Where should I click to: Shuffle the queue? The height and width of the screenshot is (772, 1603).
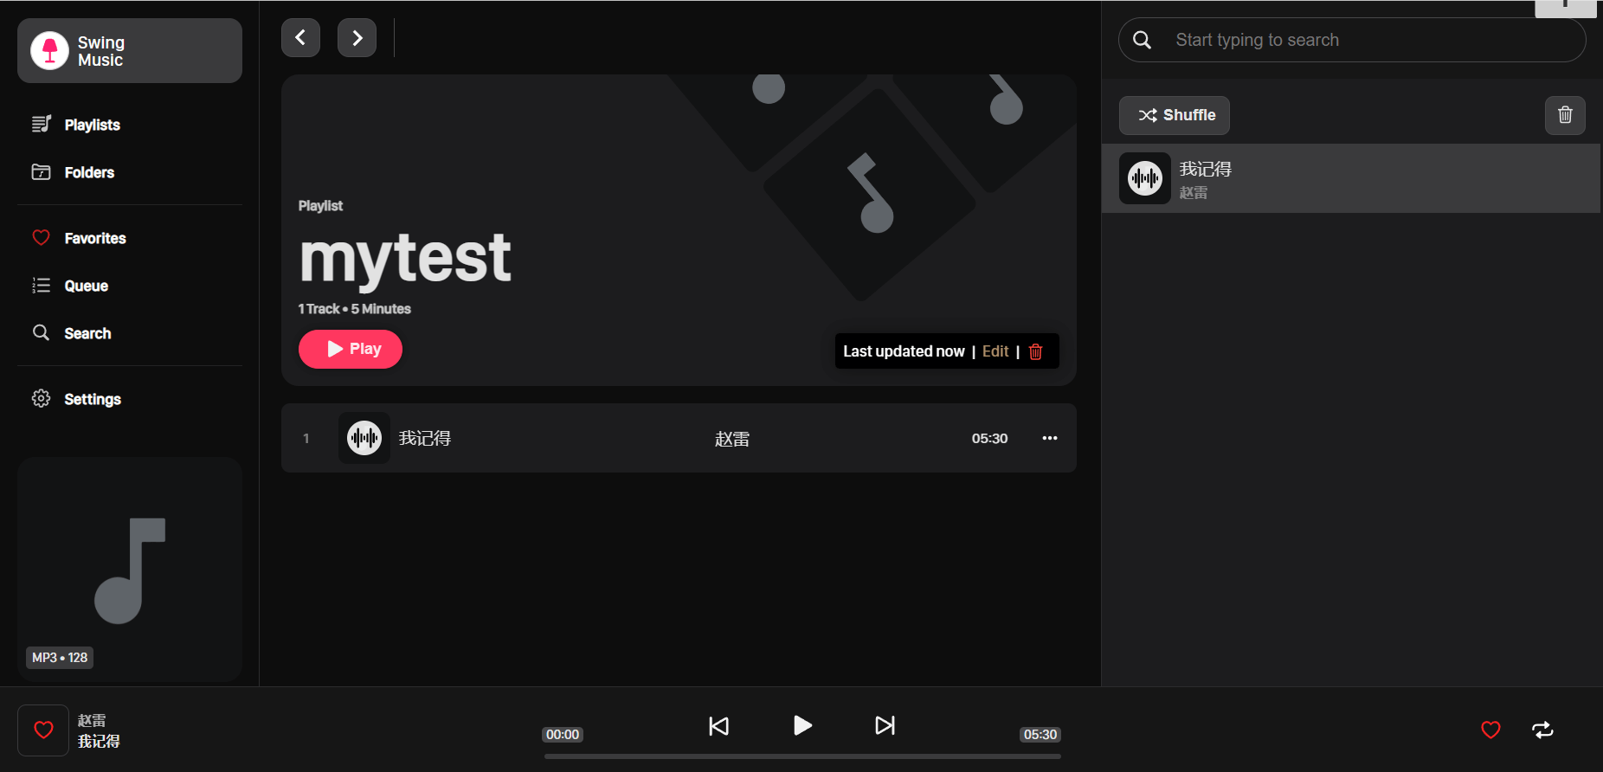point(1175,115)
